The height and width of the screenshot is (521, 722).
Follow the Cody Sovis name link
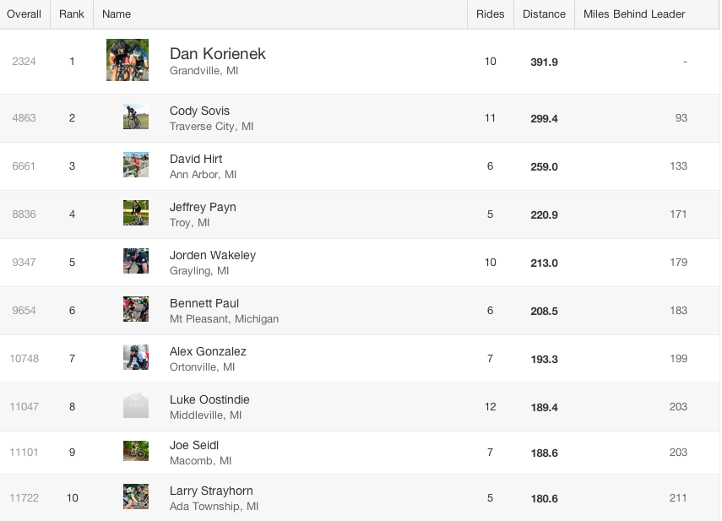tap(199, 111)
